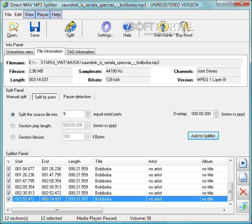The width and height of the screenshot is (252, 224).
Task: Click the Section play length down arrow
Action: pyautogui.click(x=88, y=127)
